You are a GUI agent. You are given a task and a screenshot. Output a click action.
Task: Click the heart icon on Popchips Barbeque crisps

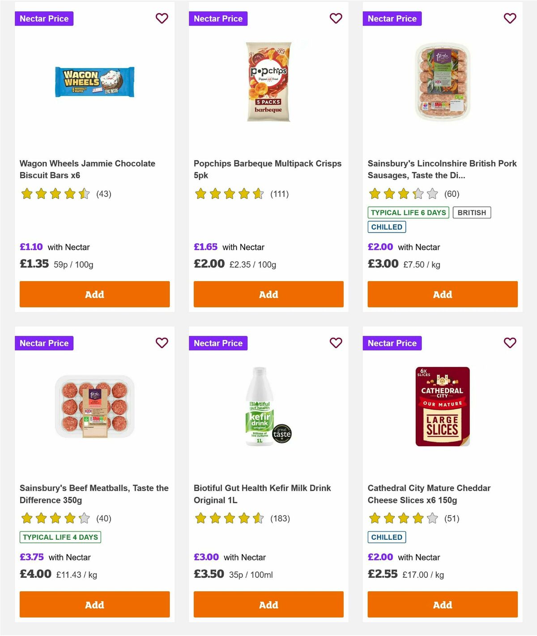click(x=336, y=18)
